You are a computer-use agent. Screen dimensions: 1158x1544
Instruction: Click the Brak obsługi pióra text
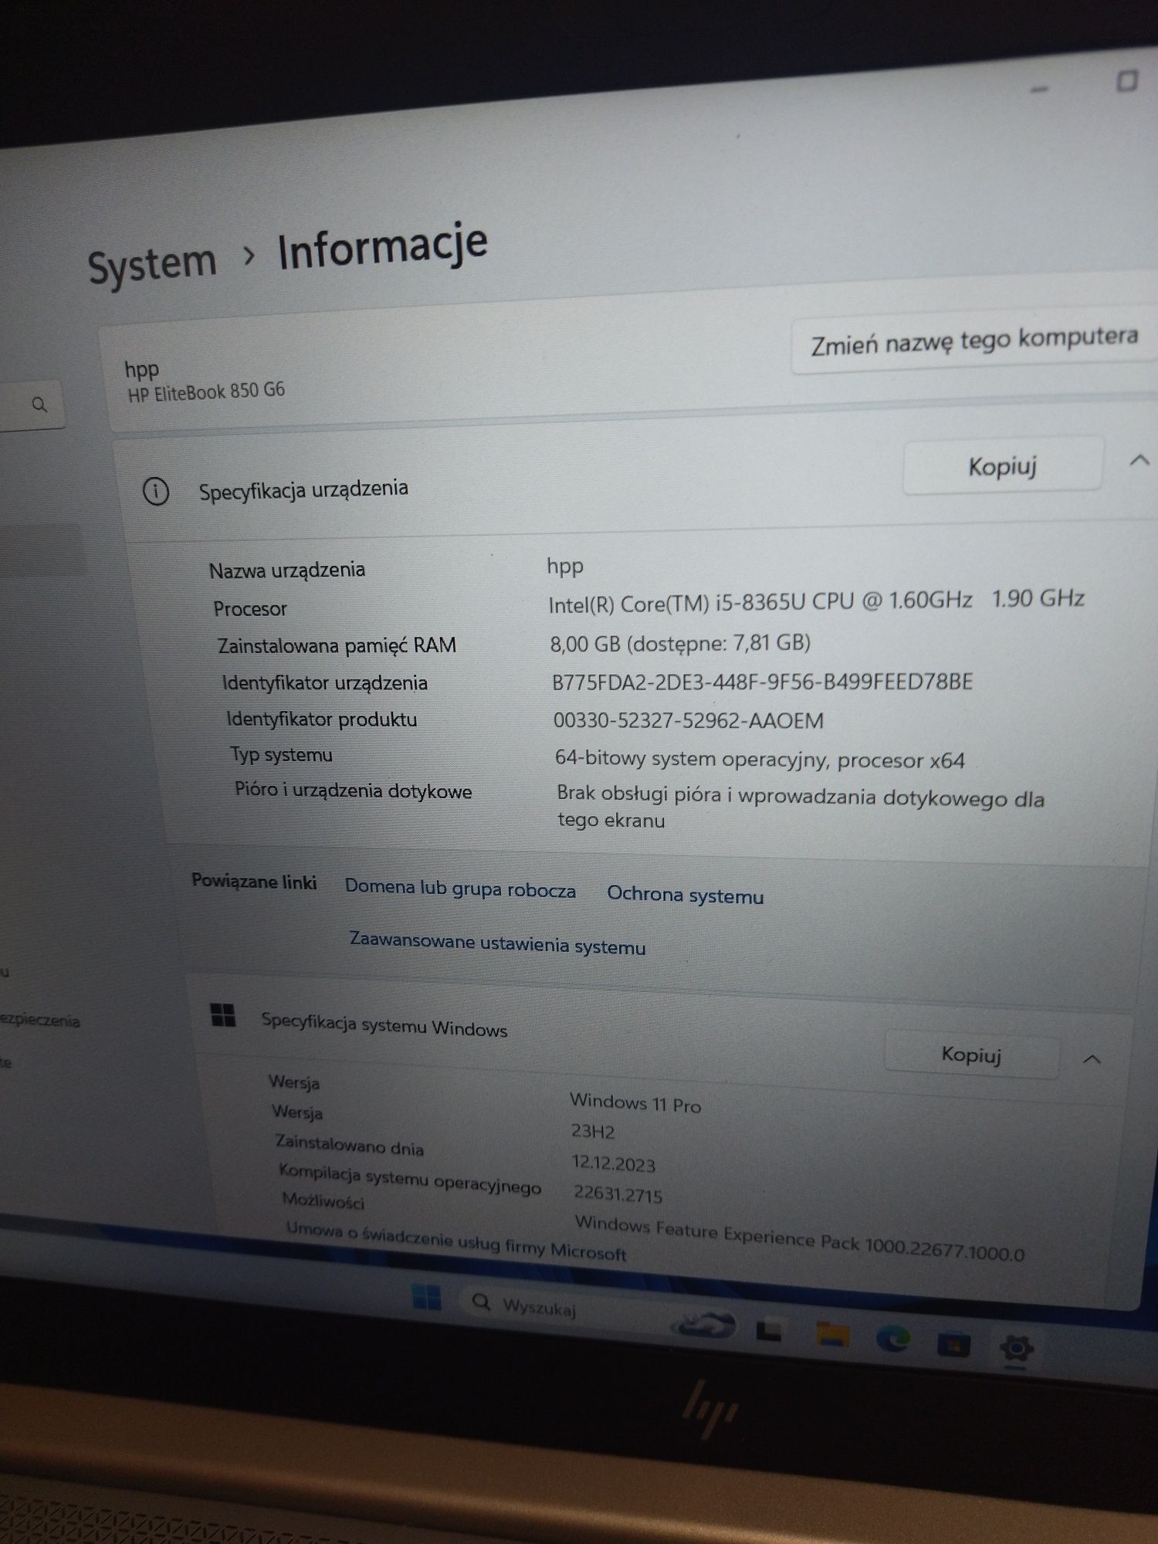click(801, 807)
